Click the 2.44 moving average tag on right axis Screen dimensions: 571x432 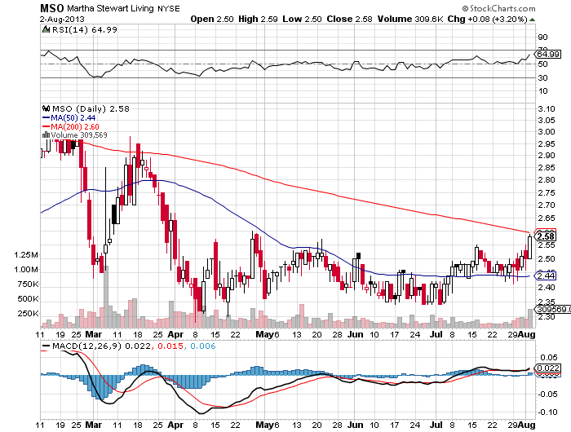click(x=546, y=276)
